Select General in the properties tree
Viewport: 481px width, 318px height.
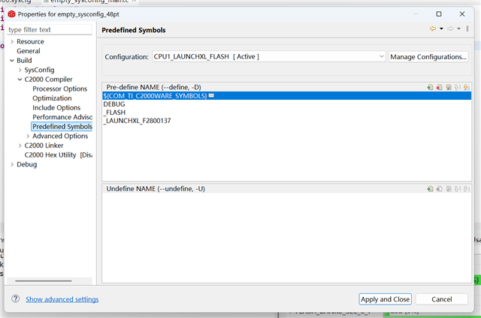(x=29, y=51)
